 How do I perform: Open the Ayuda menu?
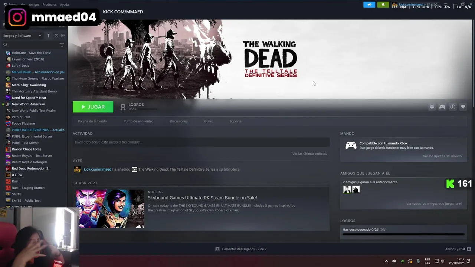64,4
